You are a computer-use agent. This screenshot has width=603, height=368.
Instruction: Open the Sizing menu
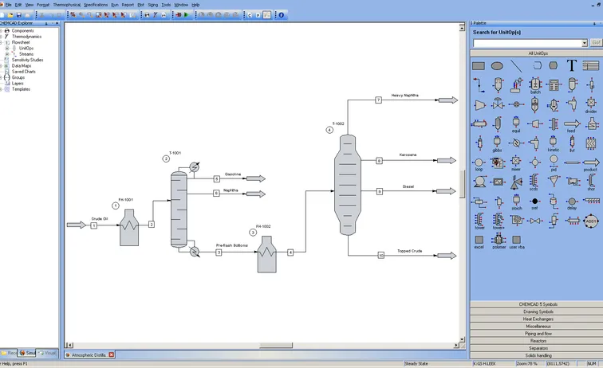click(152, 5)
